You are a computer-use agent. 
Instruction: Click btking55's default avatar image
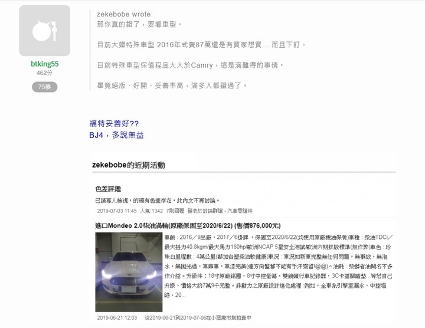coord(45,31)
